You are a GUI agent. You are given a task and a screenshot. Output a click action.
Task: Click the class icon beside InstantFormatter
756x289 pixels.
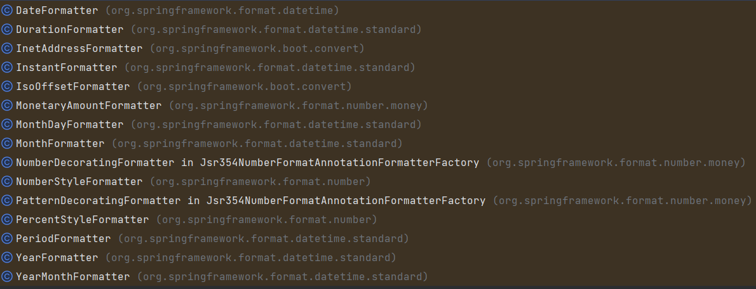tap(7, 67)
